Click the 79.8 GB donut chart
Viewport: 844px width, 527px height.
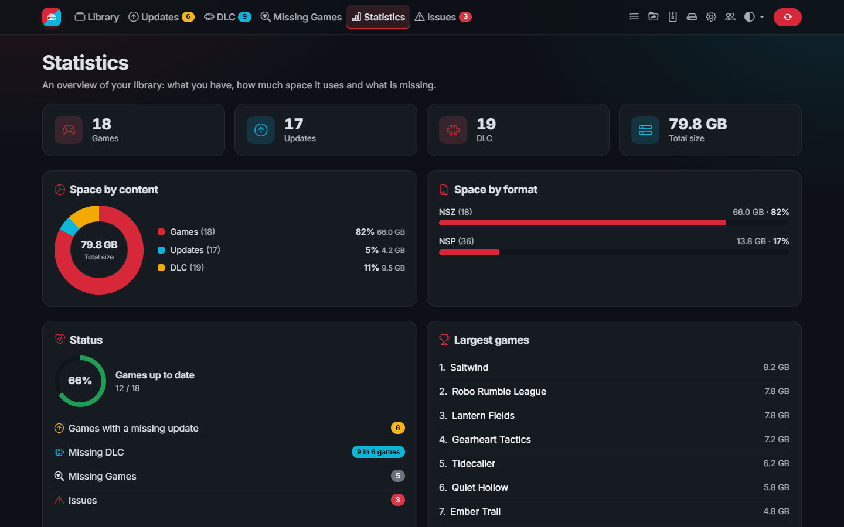[99, 250]
